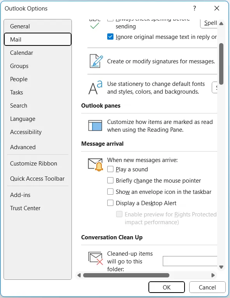Image resolution: width=230 pixels, height=298 pixels.
Task: Click 'When new messages arrive:' label
Action: (x=142, y=160)
